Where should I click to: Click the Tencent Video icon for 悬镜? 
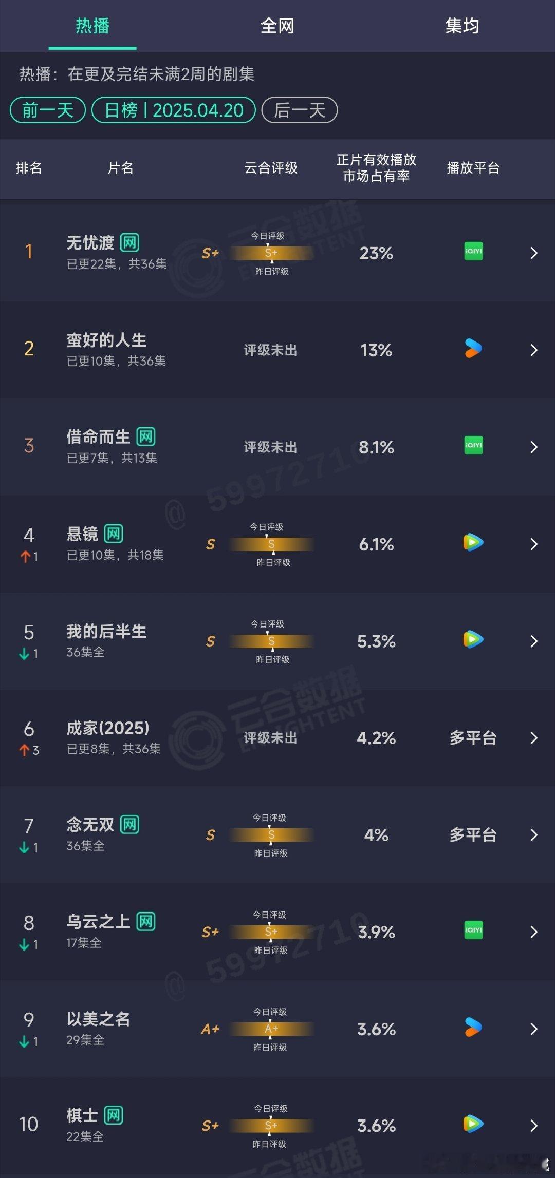pyautogui.click(x=473, y=542)
